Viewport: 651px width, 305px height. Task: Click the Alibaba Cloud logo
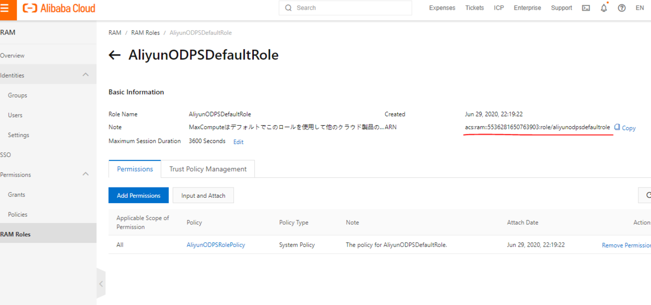[59, 8]
